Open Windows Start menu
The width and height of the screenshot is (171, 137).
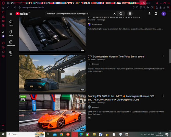pyautogui.click(x=3, y=134)
